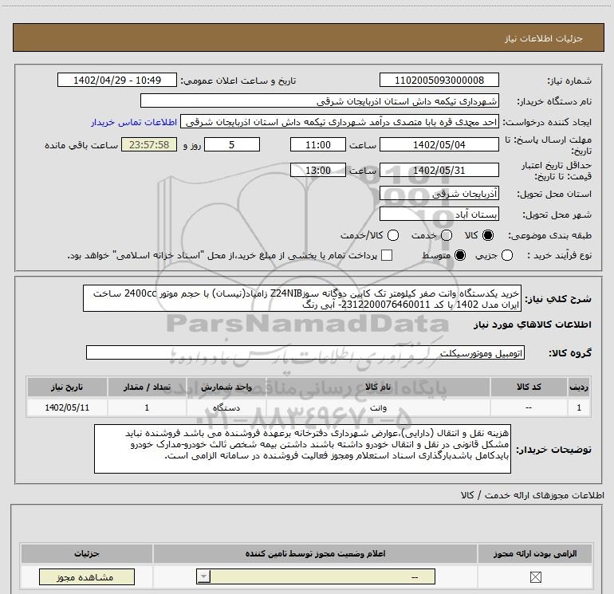Click the request creator name field
Viewport: 614px width, 594px height.
340,122
